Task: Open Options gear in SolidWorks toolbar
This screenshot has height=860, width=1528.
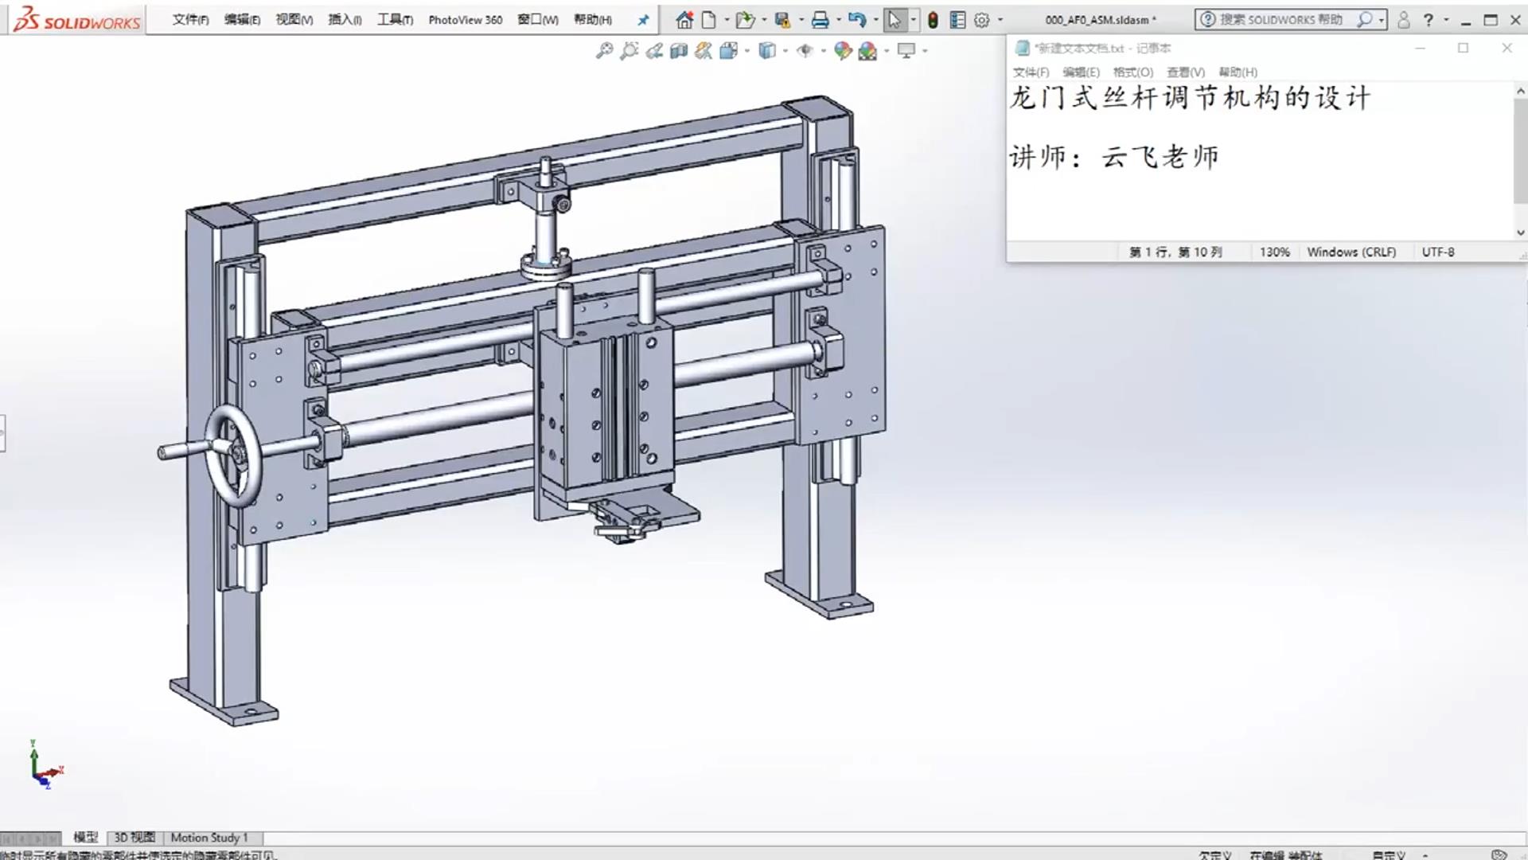Action: [x=982, y=20]
